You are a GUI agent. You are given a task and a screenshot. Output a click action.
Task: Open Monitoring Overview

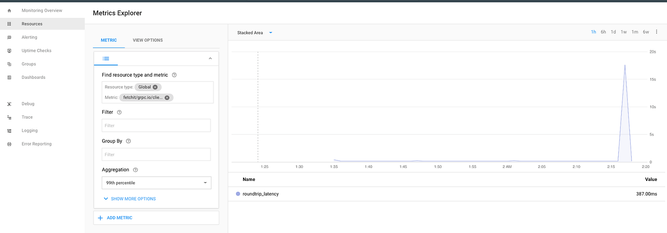coord(42,10)
